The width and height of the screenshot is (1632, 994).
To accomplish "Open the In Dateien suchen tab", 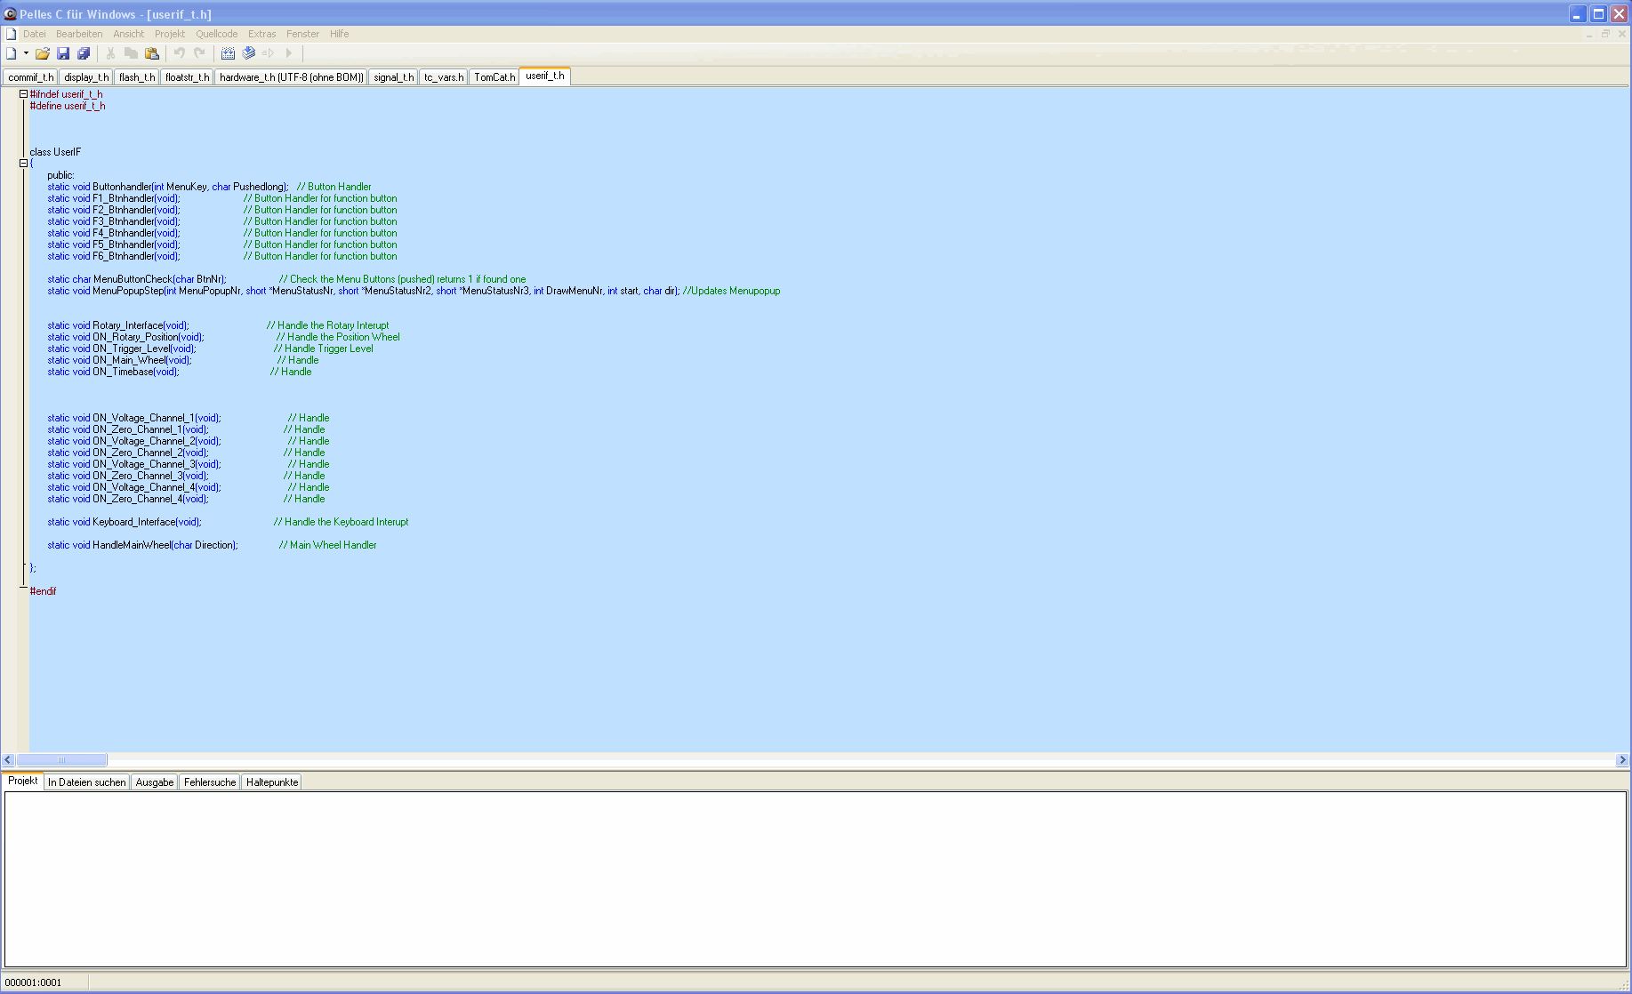I will (x=87, y=782).
